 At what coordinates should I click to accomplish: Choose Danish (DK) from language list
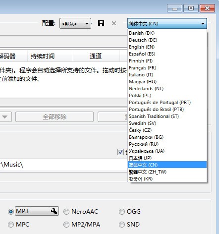(167, 33)
